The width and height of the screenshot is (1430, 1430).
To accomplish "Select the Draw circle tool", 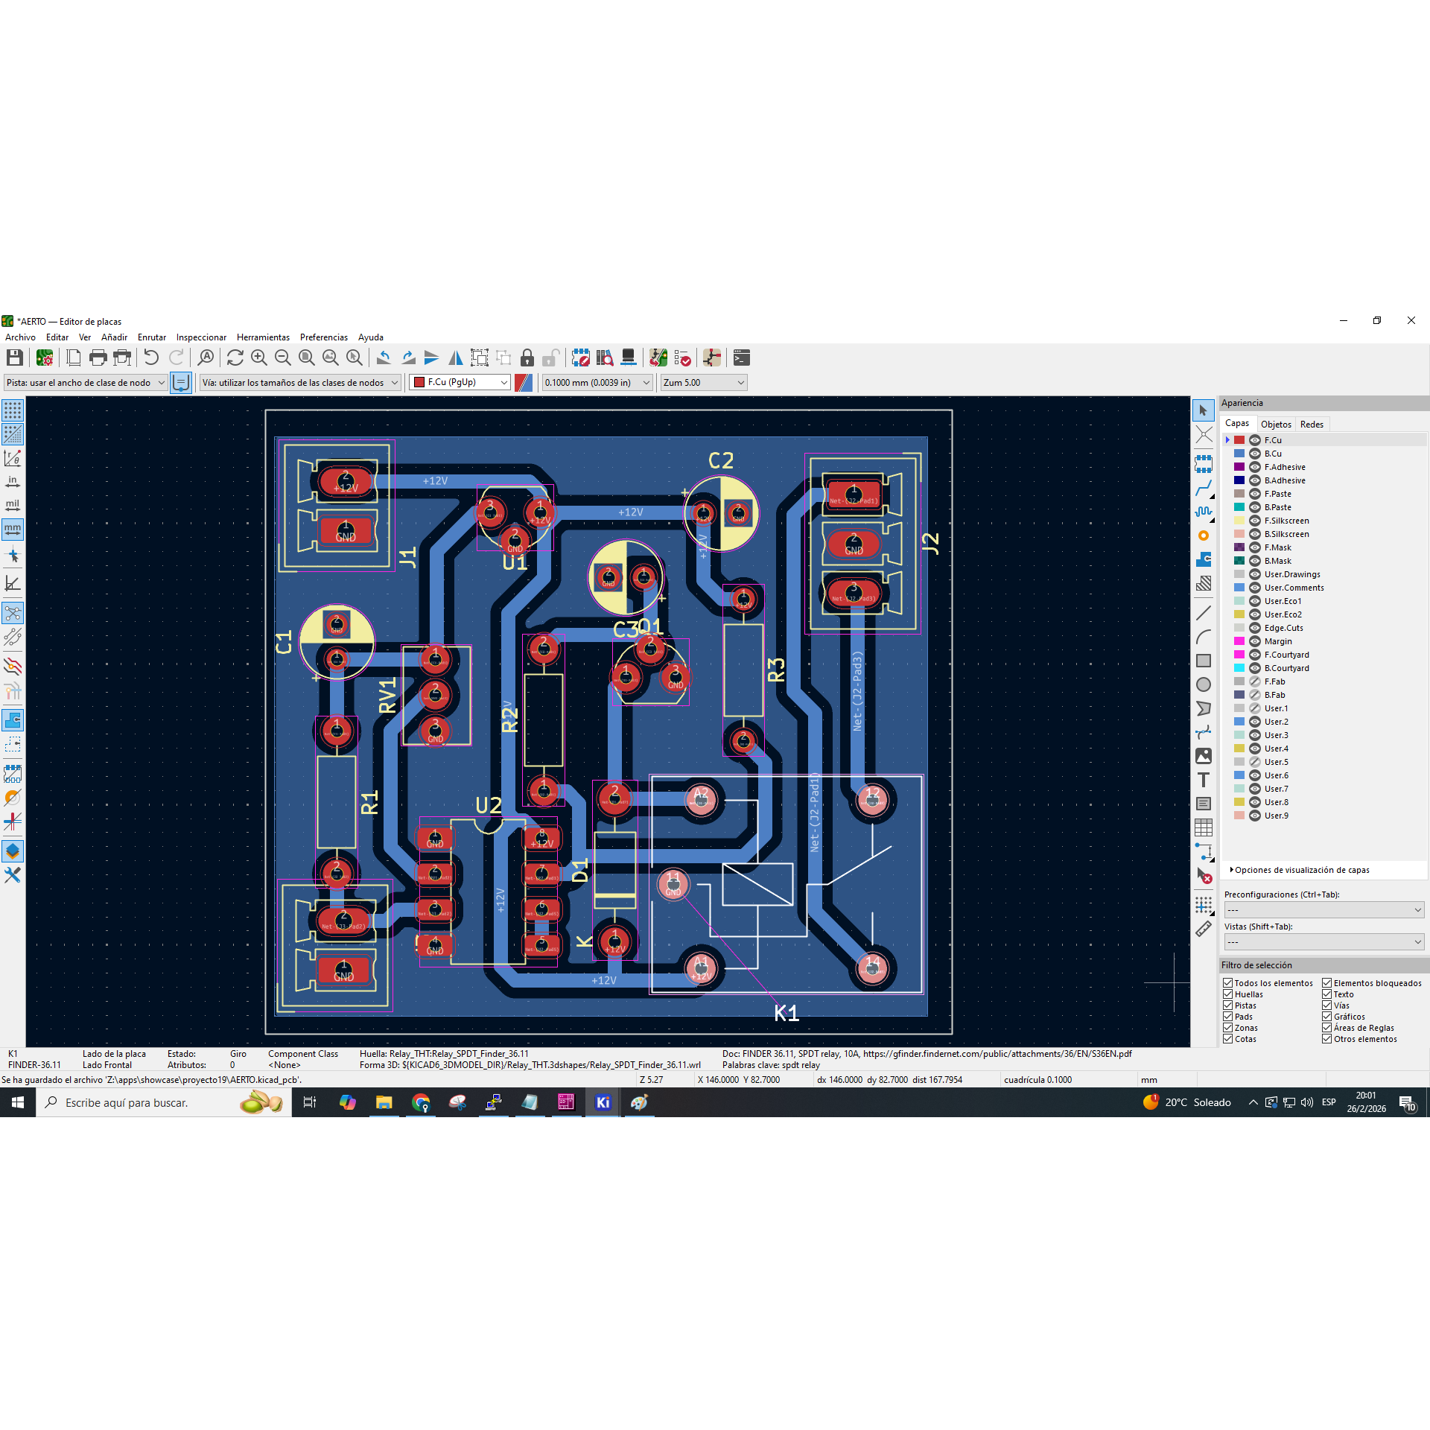I will click(x=1204, y=684).
